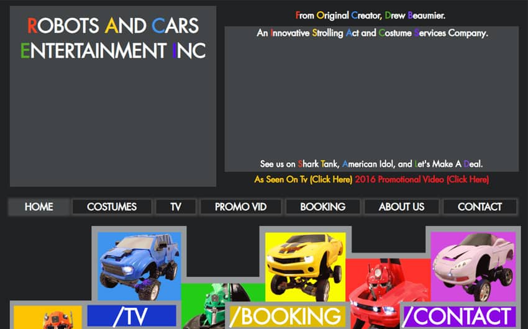
Task: Open the ABOUT US page
Action: (401, 207)
